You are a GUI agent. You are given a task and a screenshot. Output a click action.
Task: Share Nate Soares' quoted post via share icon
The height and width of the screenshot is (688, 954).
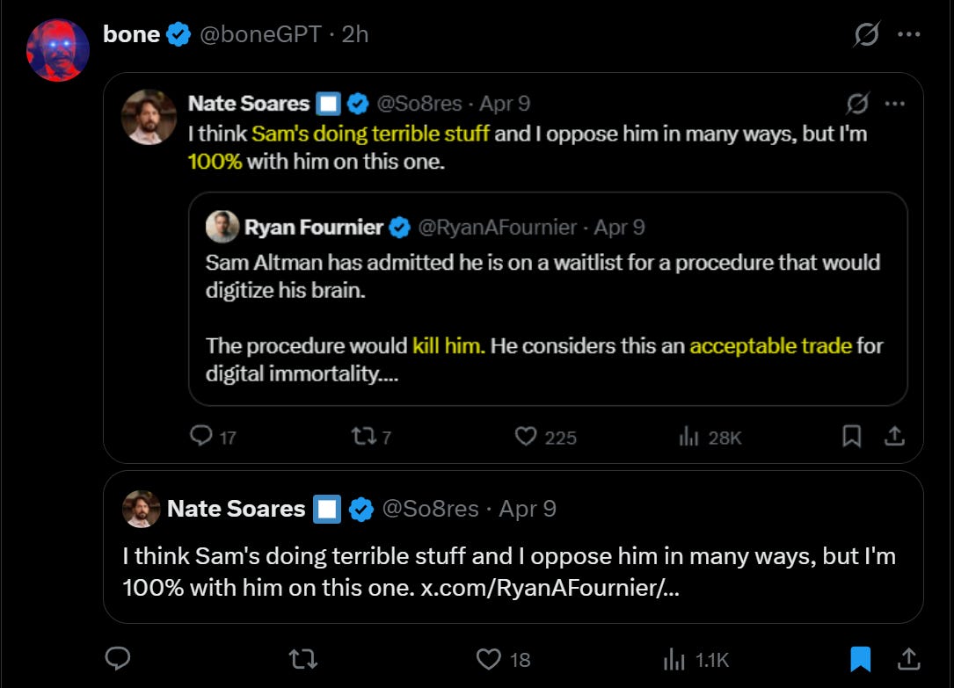pos(894,436)
